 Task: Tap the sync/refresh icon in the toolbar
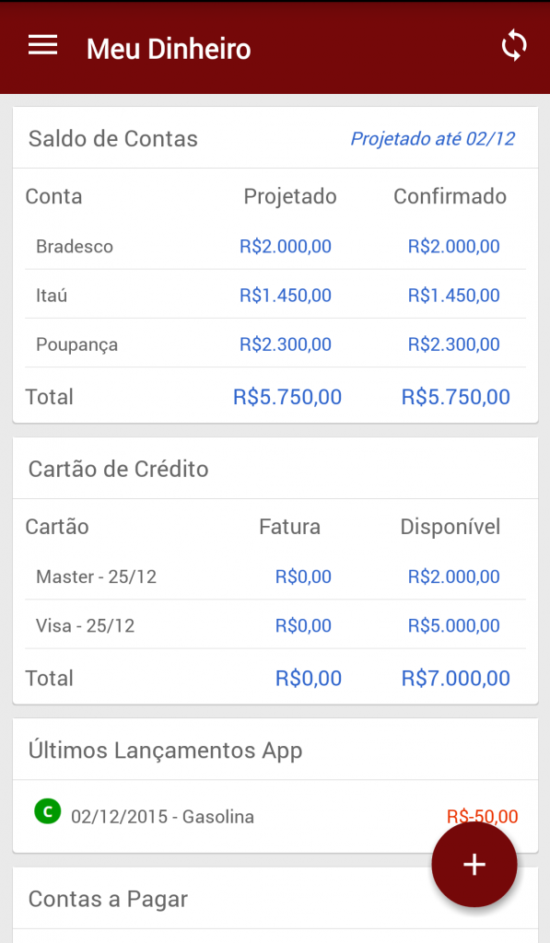(x=513, y=45)
